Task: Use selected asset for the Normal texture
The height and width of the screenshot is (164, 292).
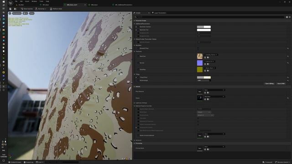Action: 205,64
